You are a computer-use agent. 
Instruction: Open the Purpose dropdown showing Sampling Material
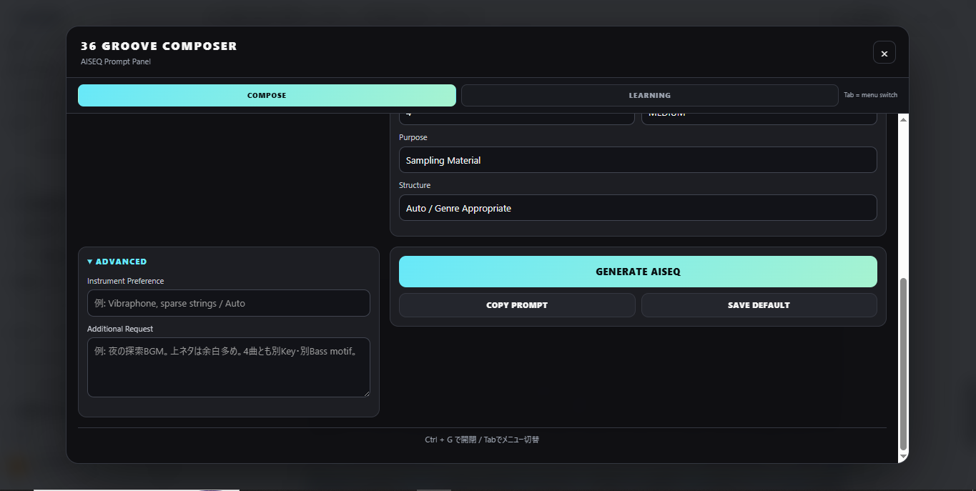pyautogui.click(x=638, y=160)
